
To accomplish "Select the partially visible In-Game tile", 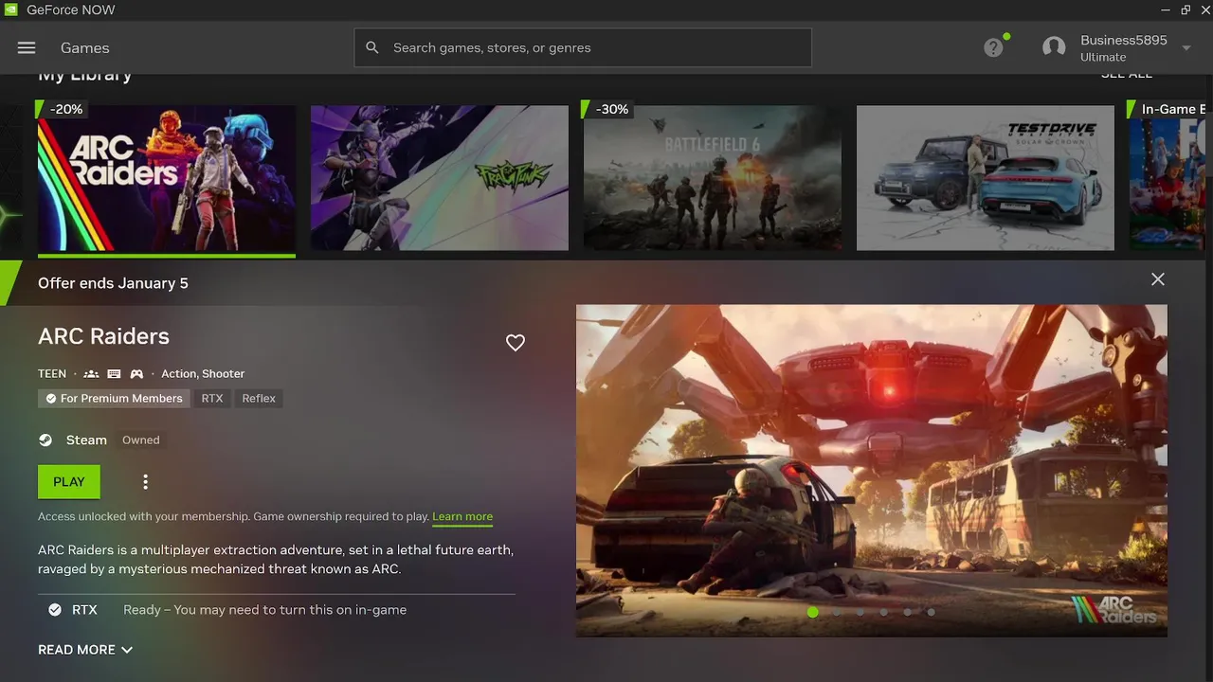I will pos(1168,178).
